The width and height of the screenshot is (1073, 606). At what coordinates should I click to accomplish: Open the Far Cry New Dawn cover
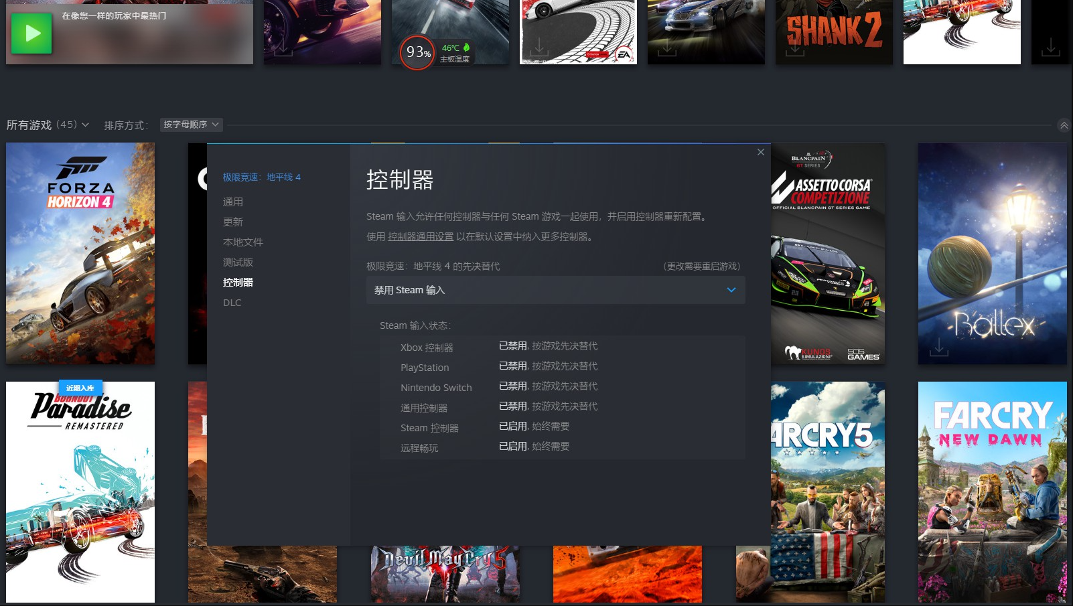[993, 492]
